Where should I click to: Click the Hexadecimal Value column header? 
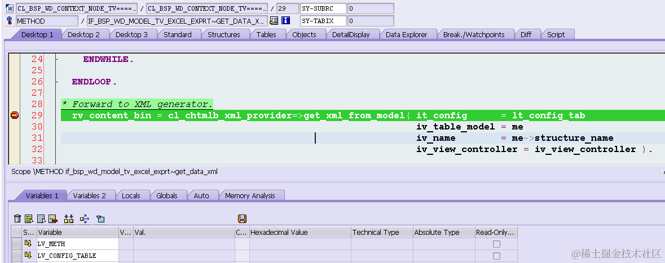300,232
